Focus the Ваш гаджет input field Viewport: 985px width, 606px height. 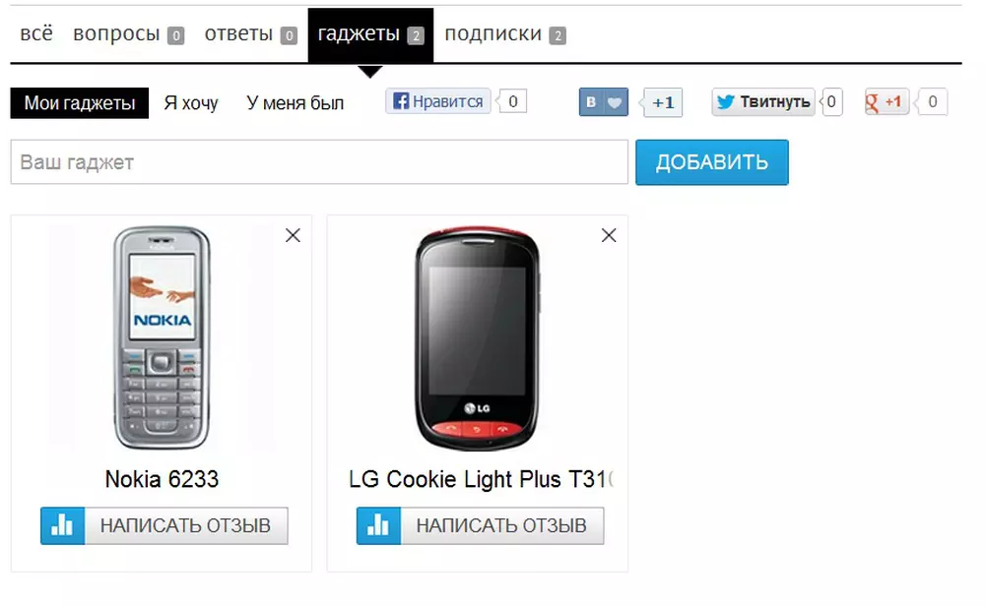319,162
